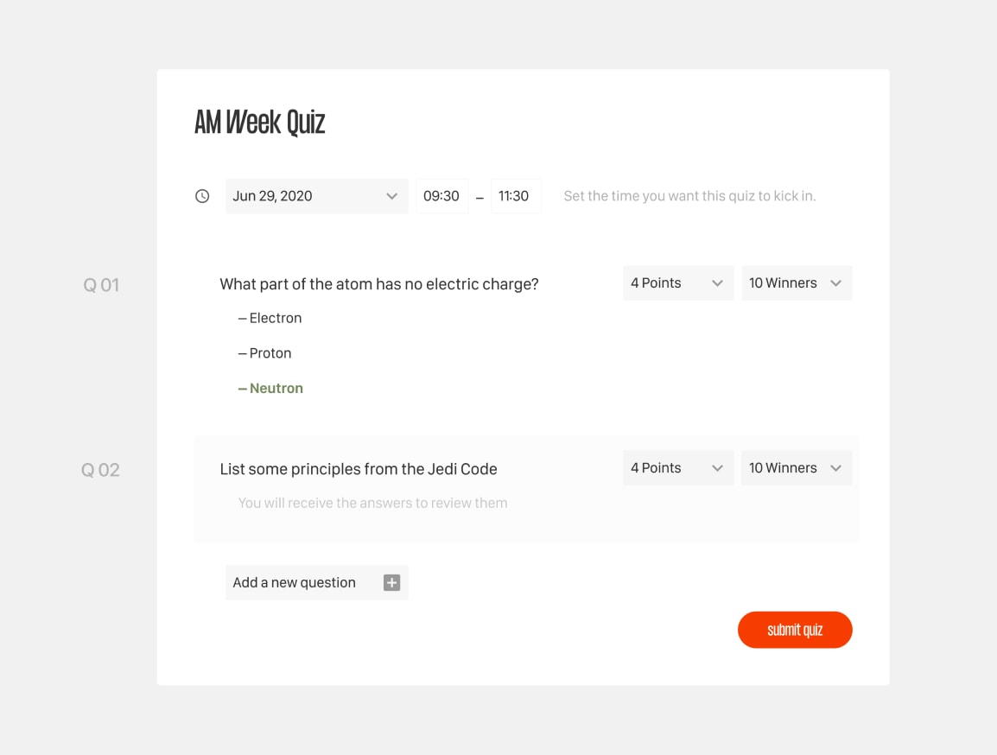Click the Jedi Code question text
This screenshot has width=997, height=755.
(x=359, y=470)
